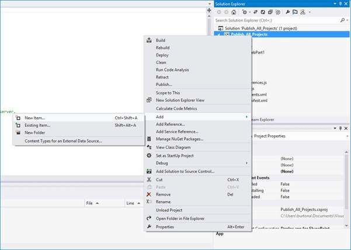Click the bold (None) property value
This screenshot has width=351, height=250.
pos(287,171)
